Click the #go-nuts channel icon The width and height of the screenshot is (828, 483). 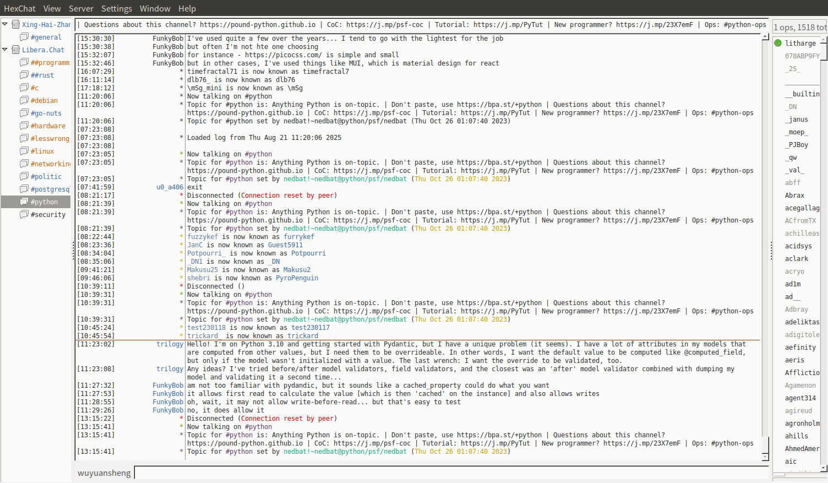coord(24,113)
